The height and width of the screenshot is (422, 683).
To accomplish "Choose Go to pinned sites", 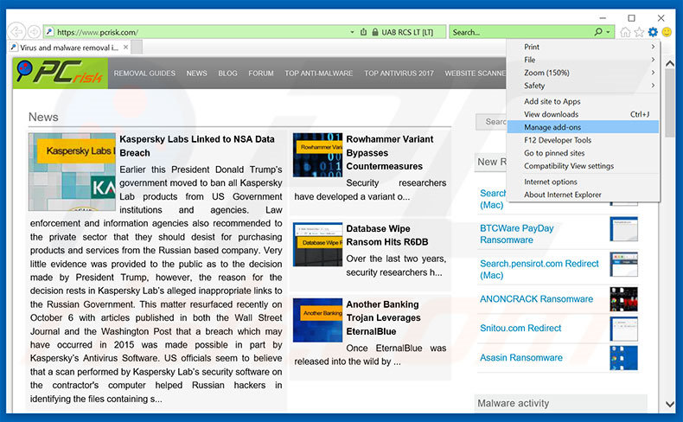I will click(584, 153).
